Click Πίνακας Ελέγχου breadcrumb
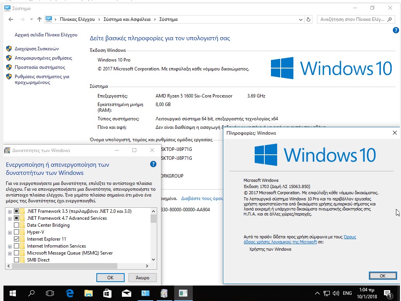 coord(77,19)
